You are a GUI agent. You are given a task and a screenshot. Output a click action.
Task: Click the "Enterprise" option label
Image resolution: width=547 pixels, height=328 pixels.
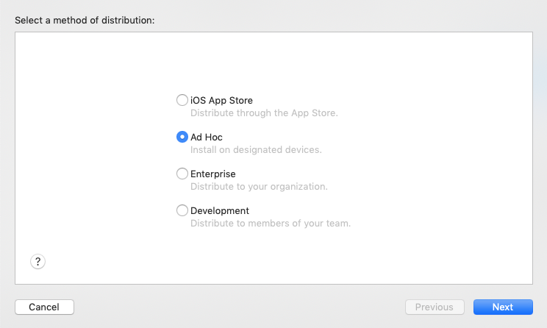point(213,174)
